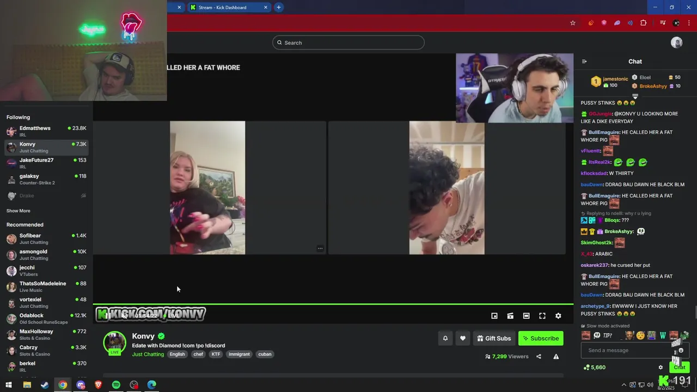This screenshot has width=697, height=392.
Task: Open jamestonic top gifter entry
Action: (x=610, y=82)
